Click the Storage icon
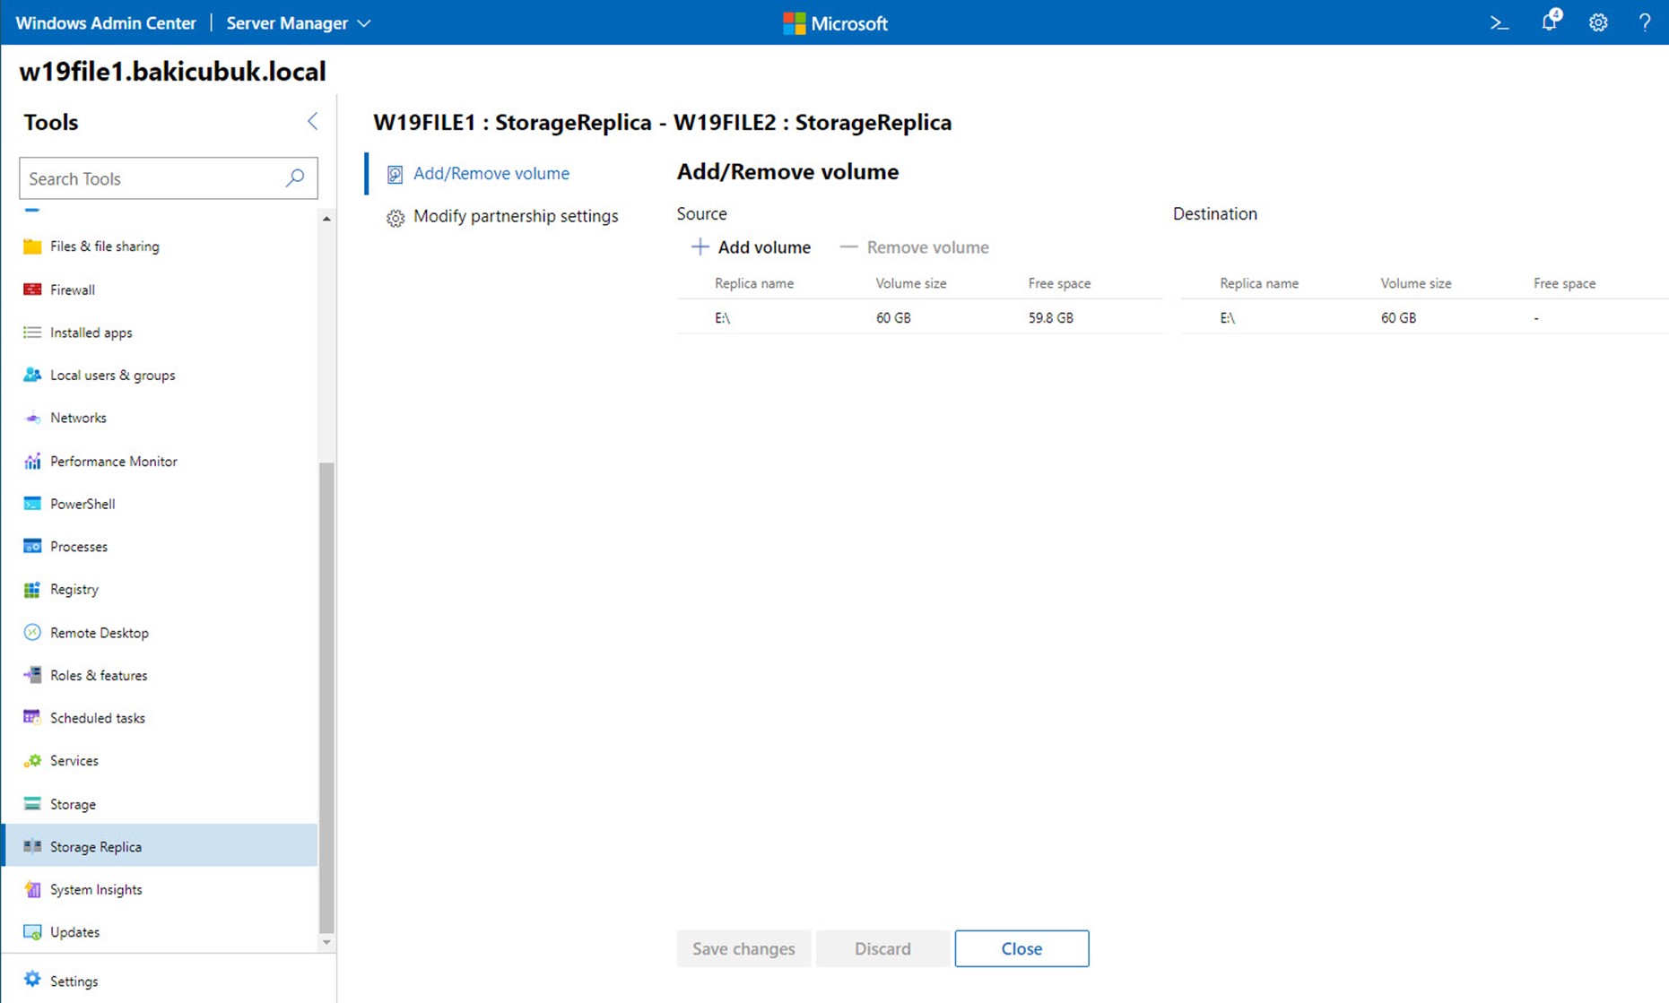The image size is (1669, 1003). pos(32,804)
